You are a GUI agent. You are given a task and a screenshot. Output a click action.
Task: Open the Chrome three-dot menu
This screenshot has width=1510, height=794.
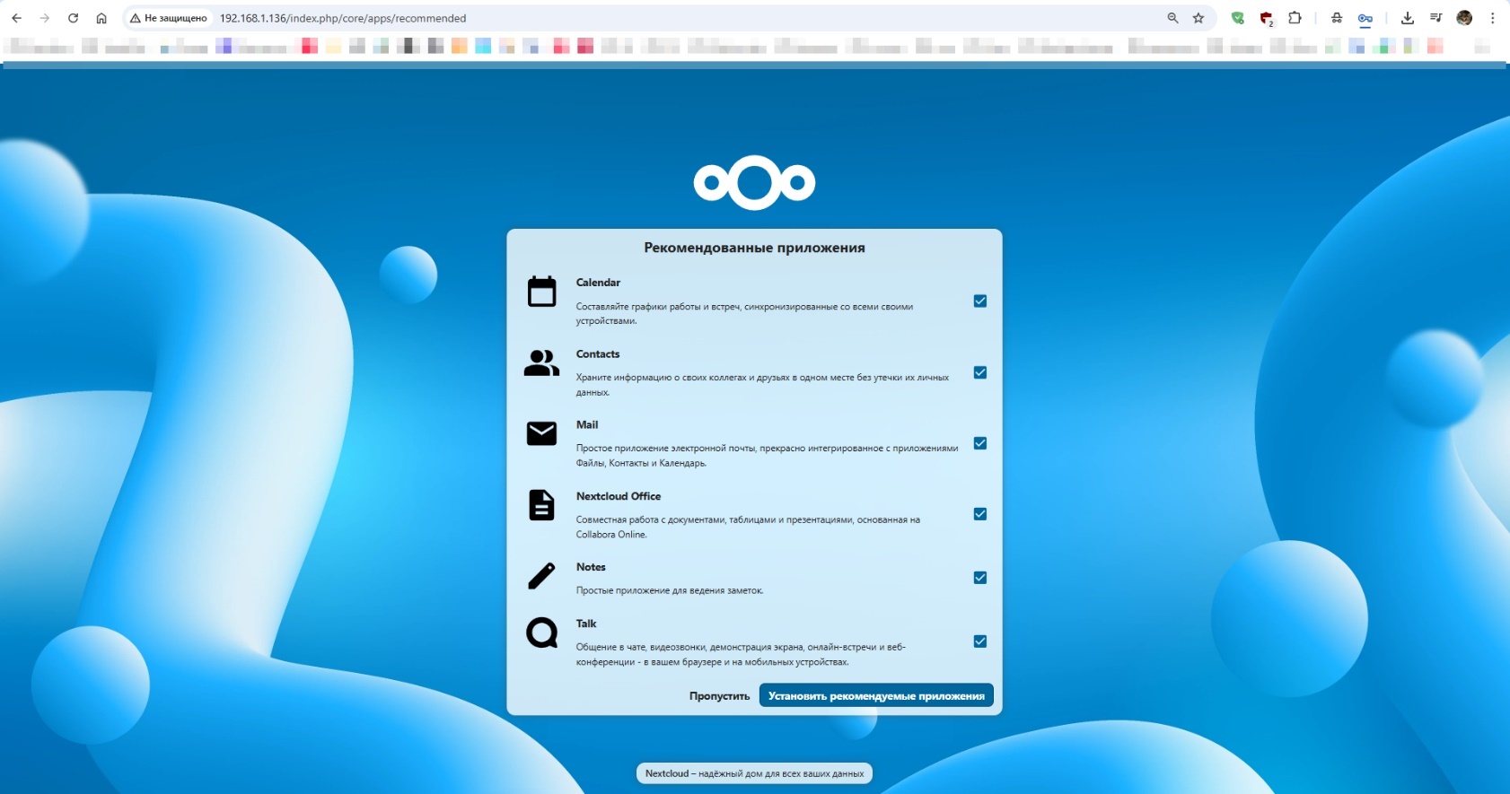(x=1493, y=18)
